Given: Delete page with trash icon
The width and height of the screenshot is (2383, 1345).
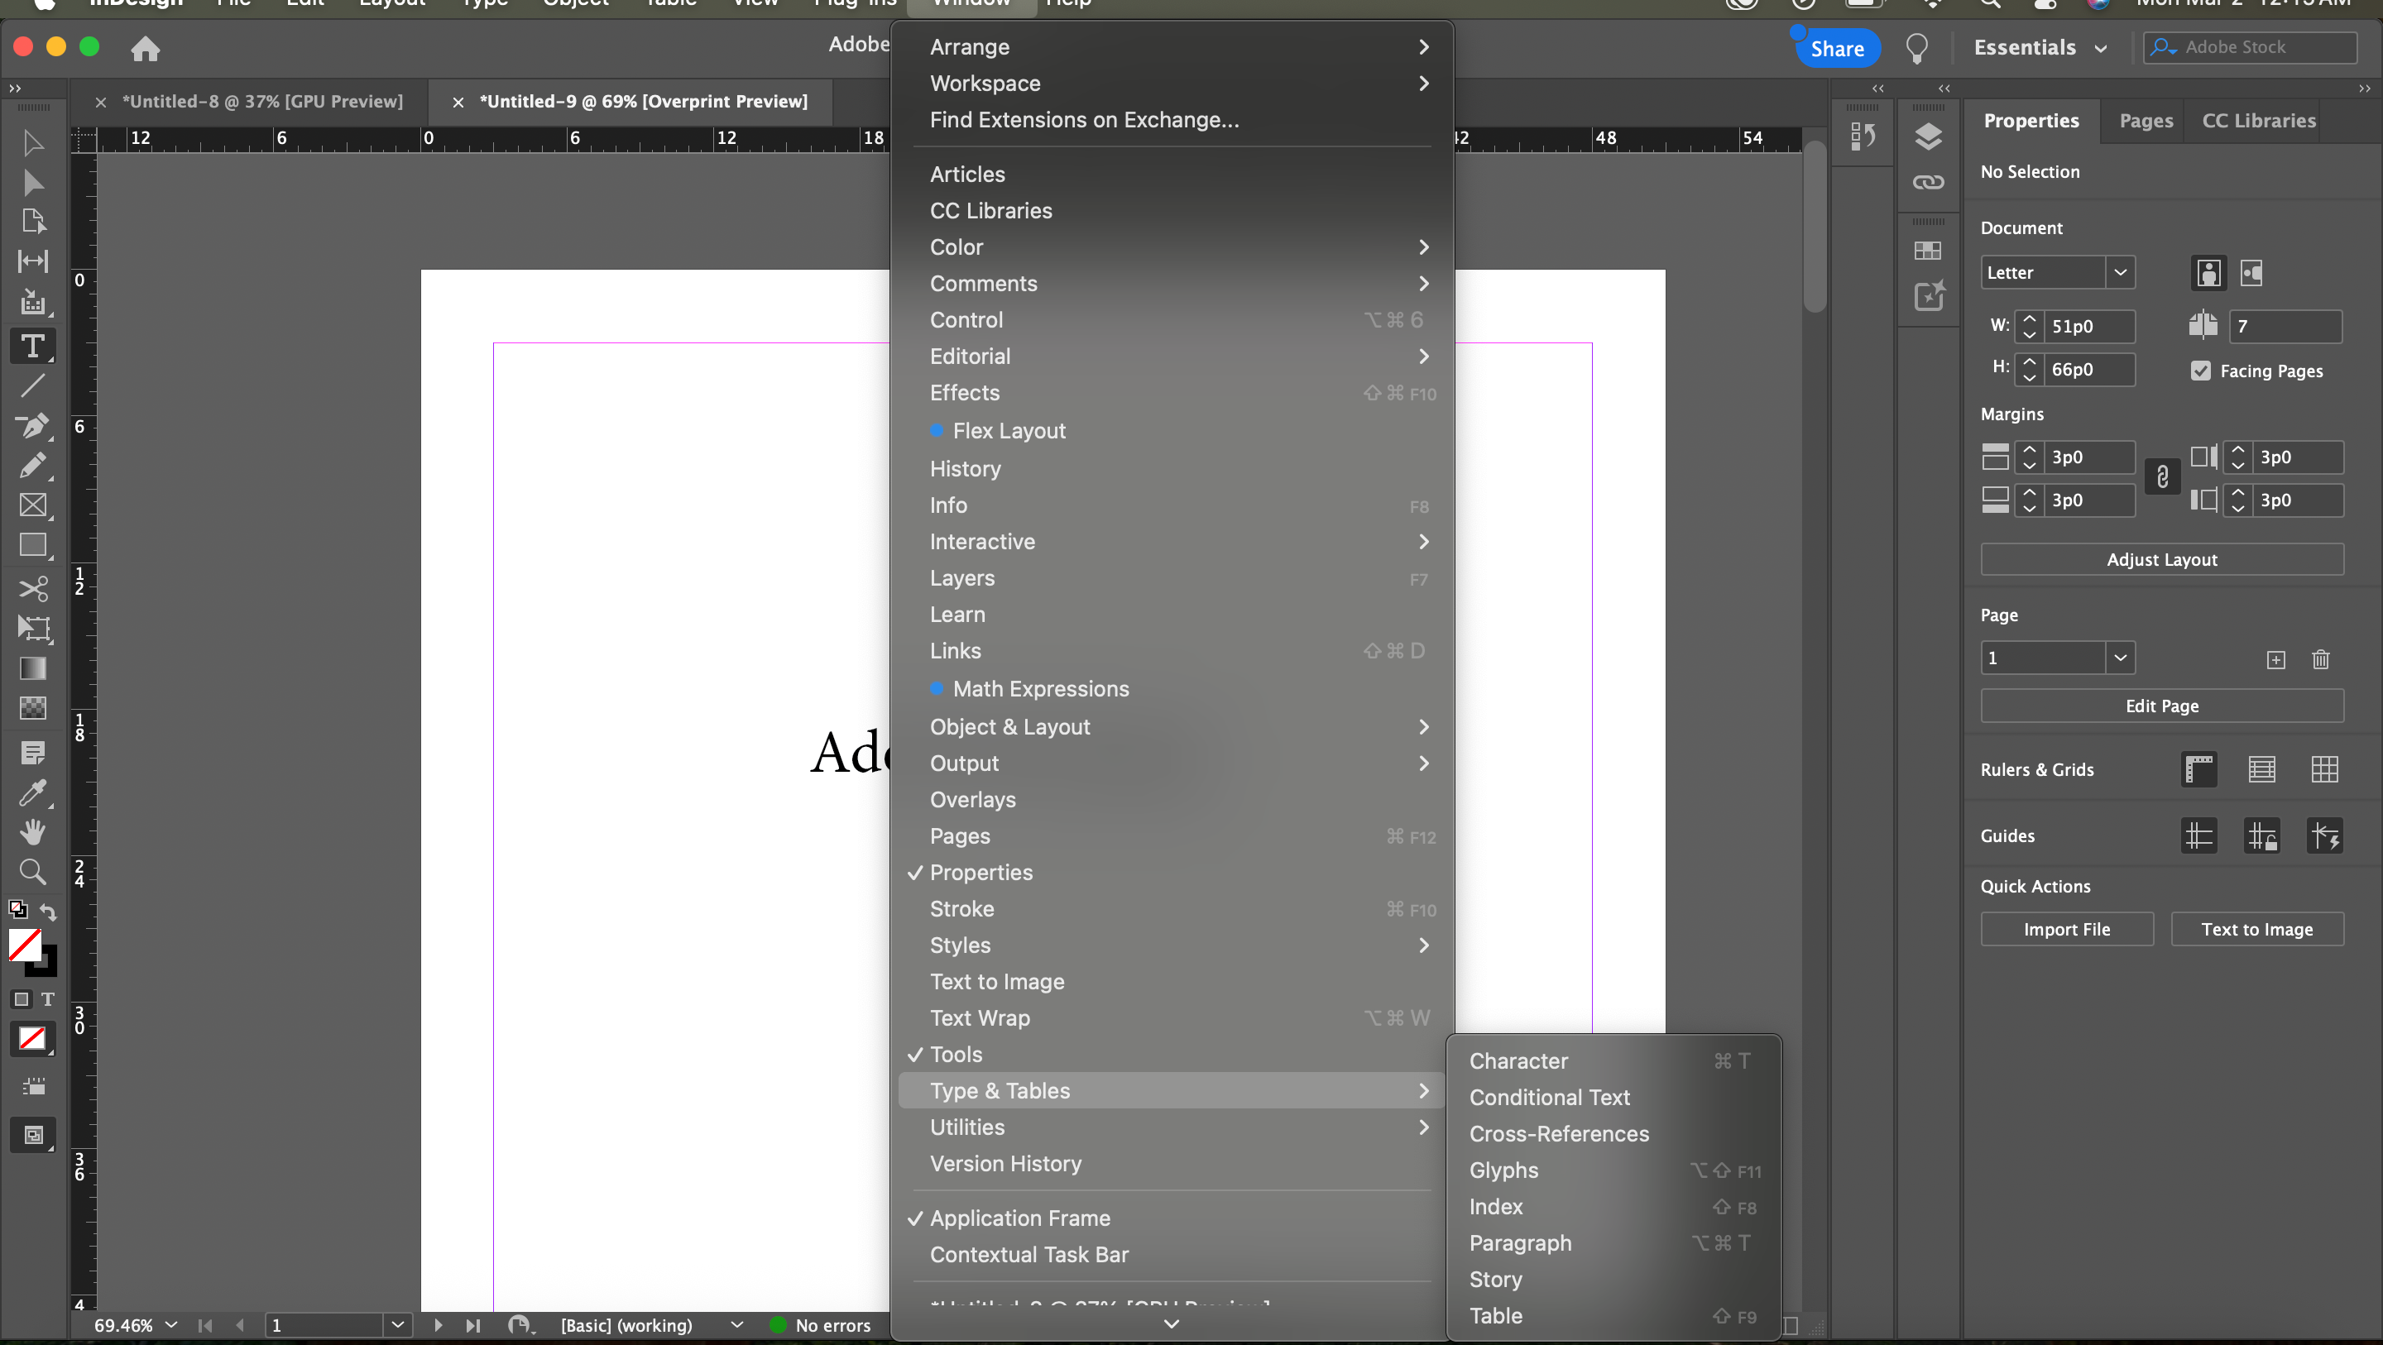Looking at the screenshot, I should tap(2320, 658).
